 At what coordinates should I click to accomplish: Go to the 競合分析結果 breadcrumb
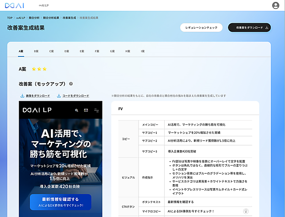coord(51,18)
